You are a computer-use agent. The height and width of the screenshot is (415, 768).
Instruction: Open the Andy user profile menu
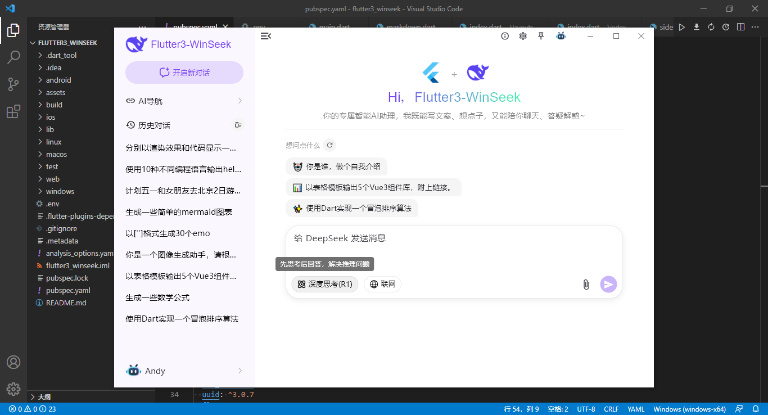pos(184,371)
